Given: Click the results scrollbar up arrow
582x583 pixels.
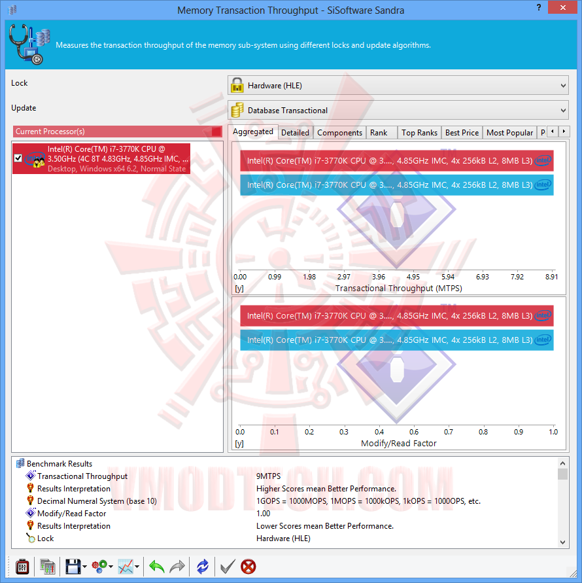Looking at the screenshot, I should point(562,463).
